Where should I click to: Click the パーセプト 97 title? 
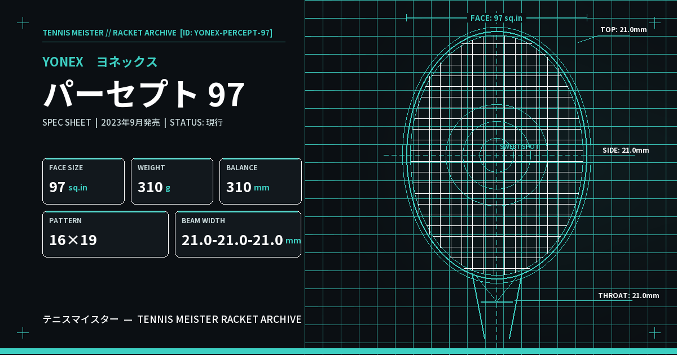(144, 94)
